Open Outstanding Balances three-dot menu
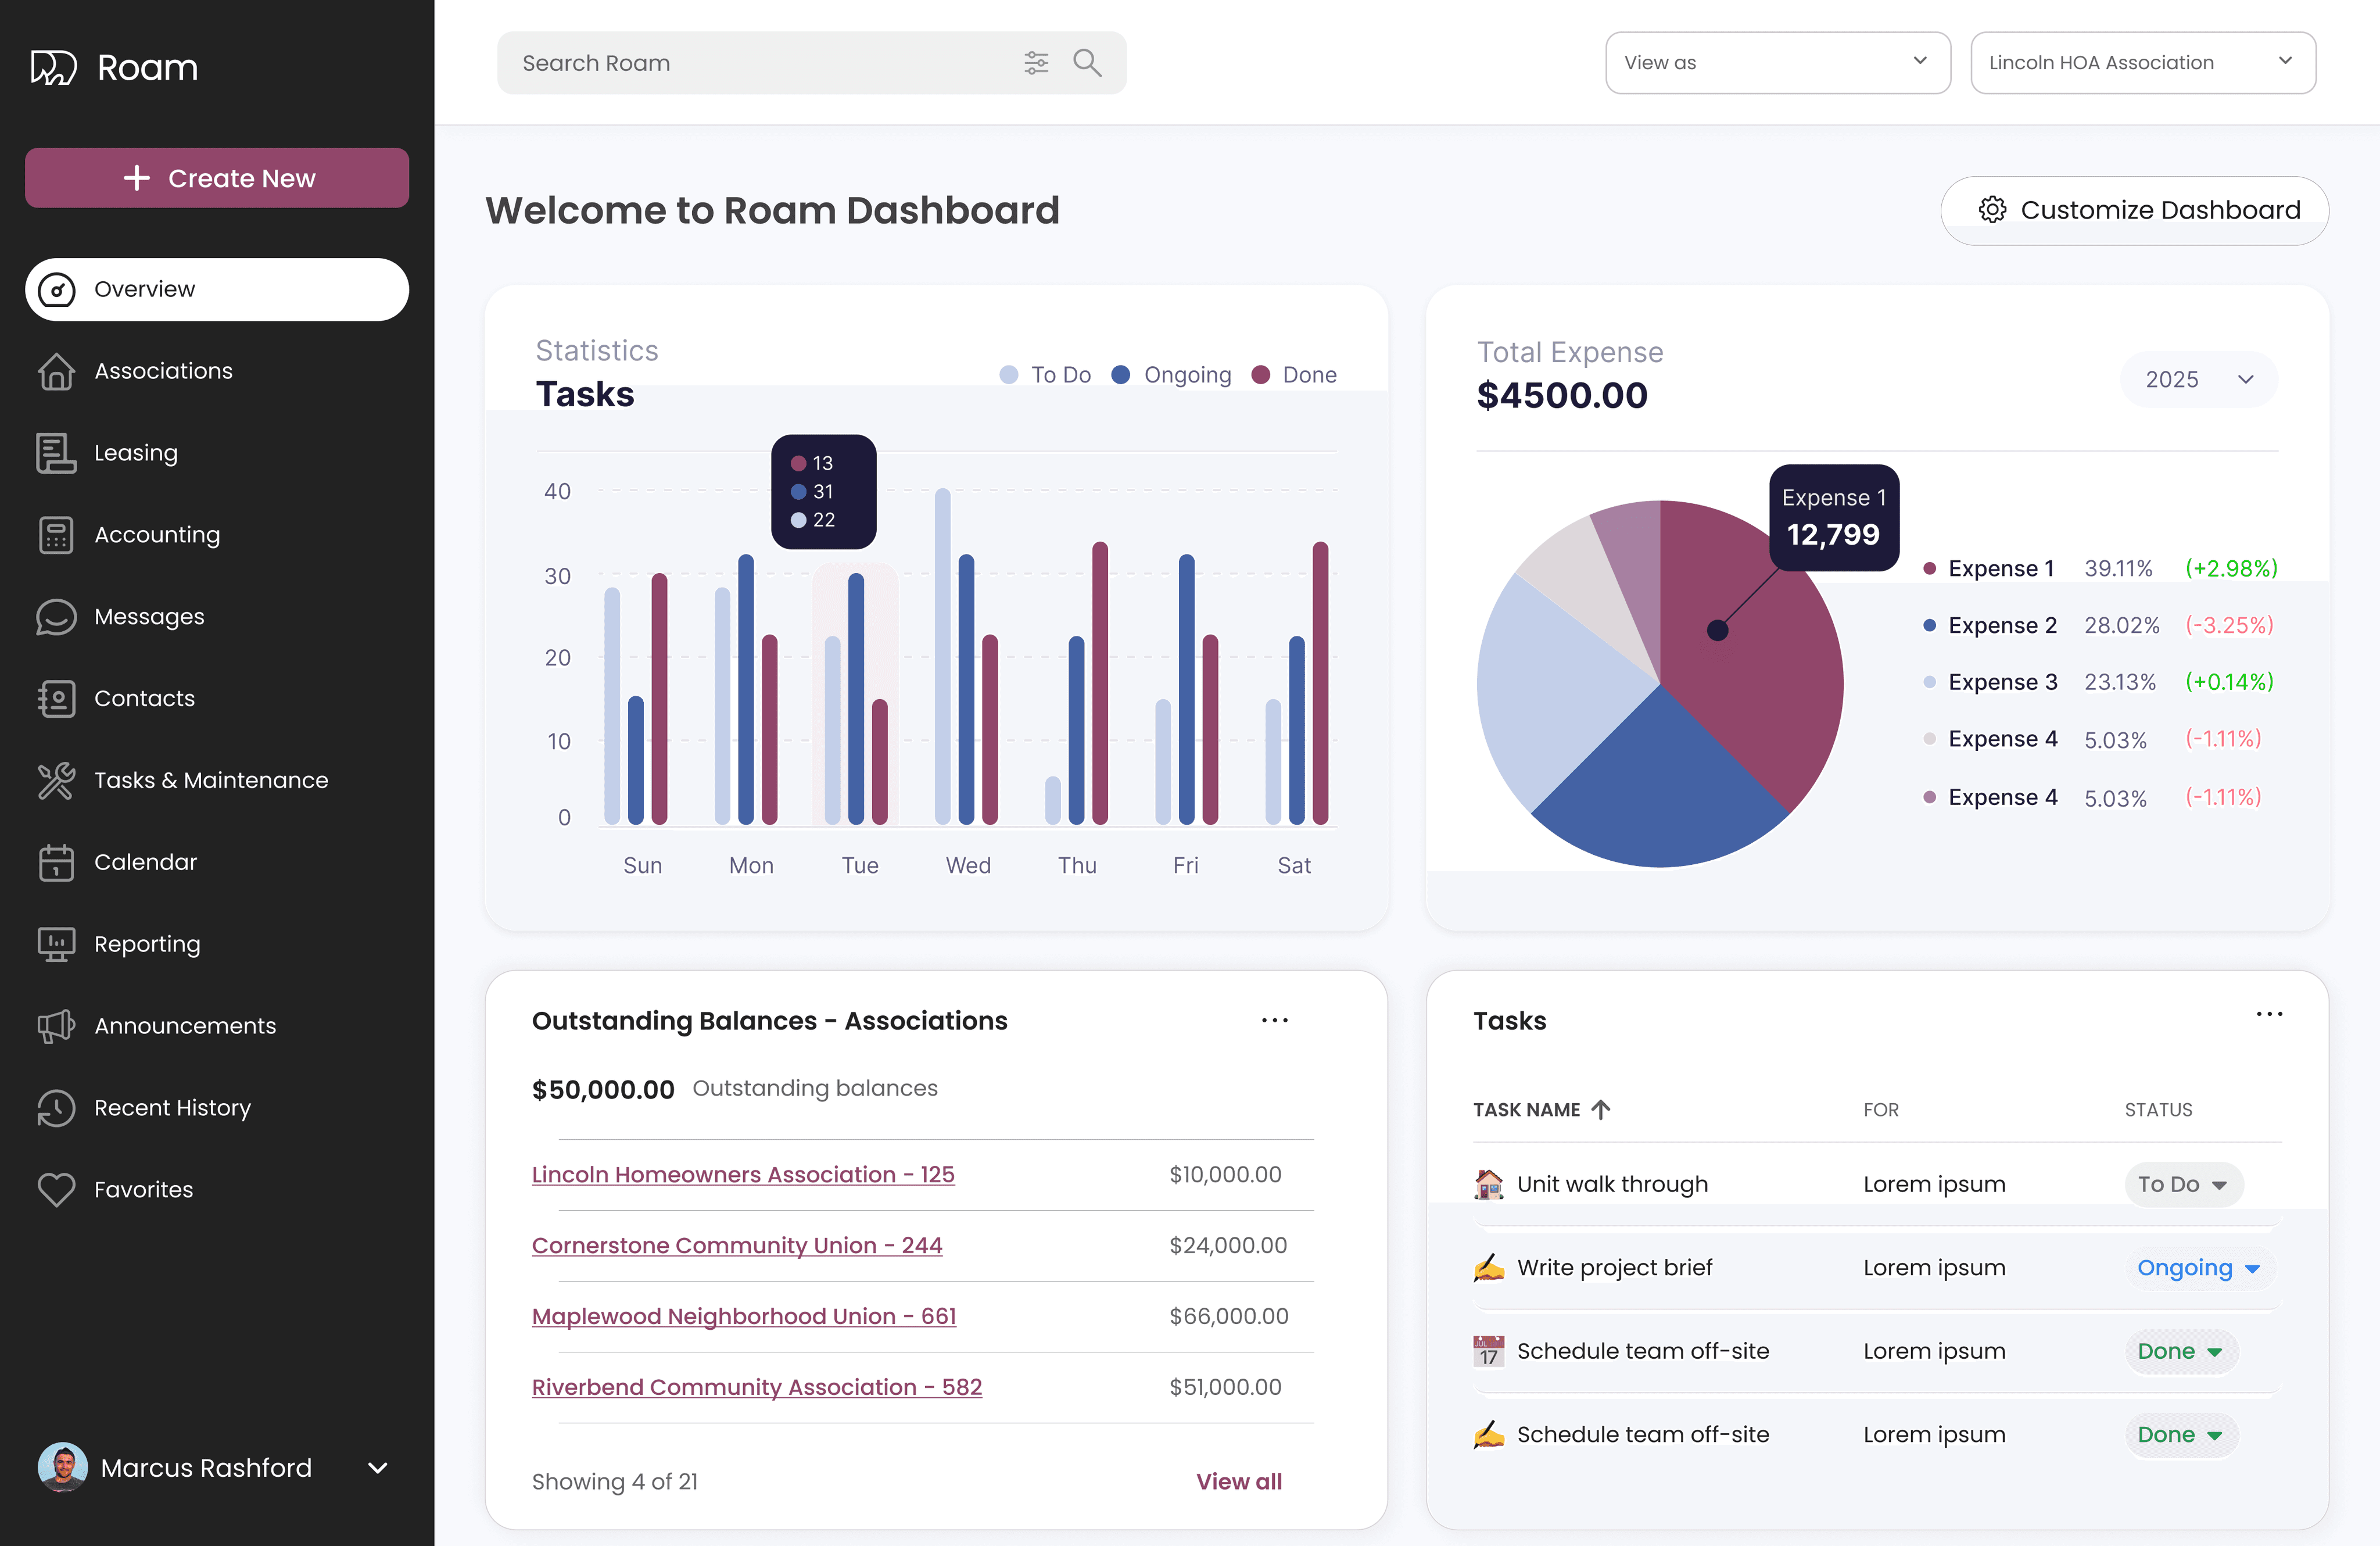The width and height of the screenshot is (2380, 1546). [x=1274, y=1021]
